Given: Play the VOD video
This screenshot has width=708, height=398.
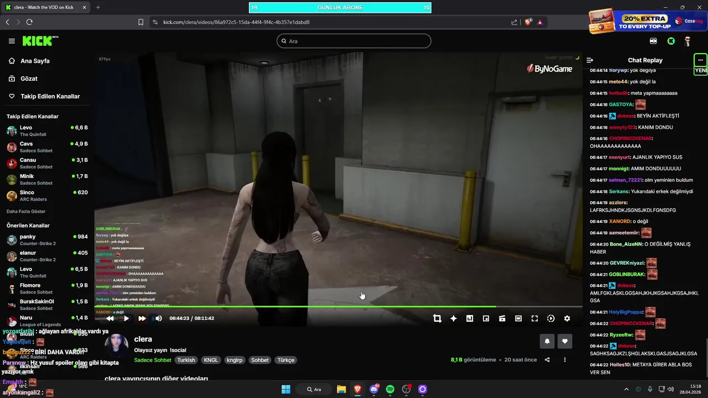Looking at the screenshot, I should click(x=126, y=318).
